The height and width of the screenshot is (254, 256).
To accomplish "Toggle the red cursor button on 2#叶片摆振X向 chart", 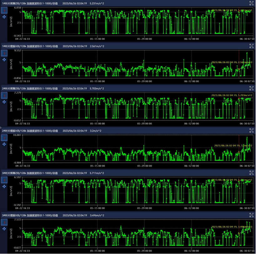I will point(4,137).
